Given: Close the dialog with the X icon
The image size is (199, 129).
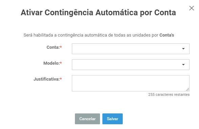Looking at the screenshot, I should 192,8.
